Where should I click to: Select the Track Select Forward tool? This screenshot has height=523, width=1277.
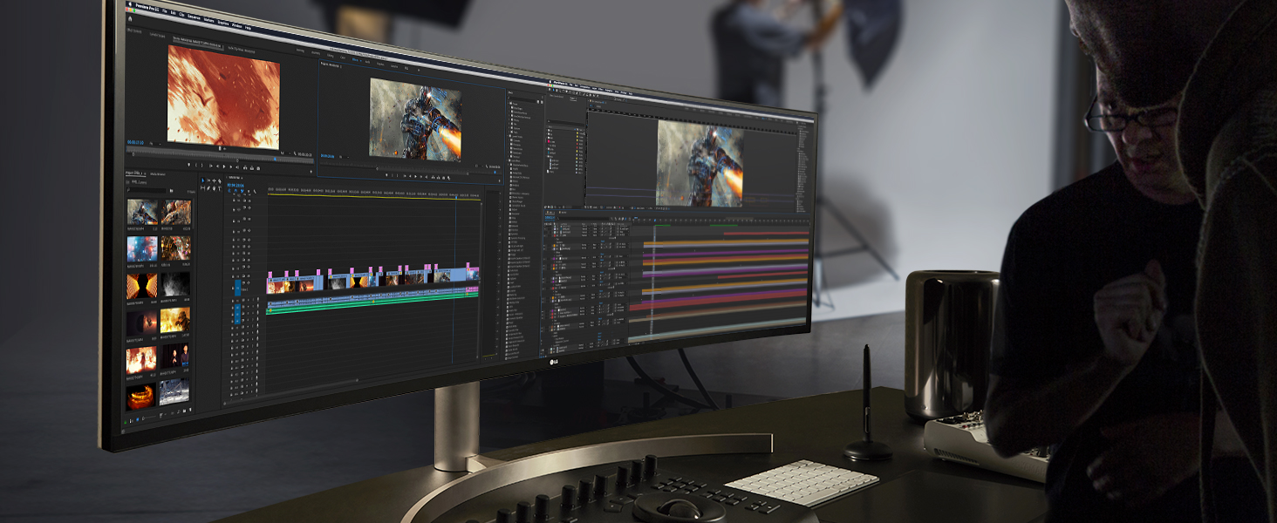click(208, 180)
